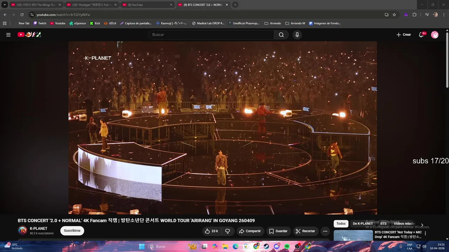This screenshot has height=252, width=449.
Task: Open a new browser tab with plus
Action: click(235, 5)
